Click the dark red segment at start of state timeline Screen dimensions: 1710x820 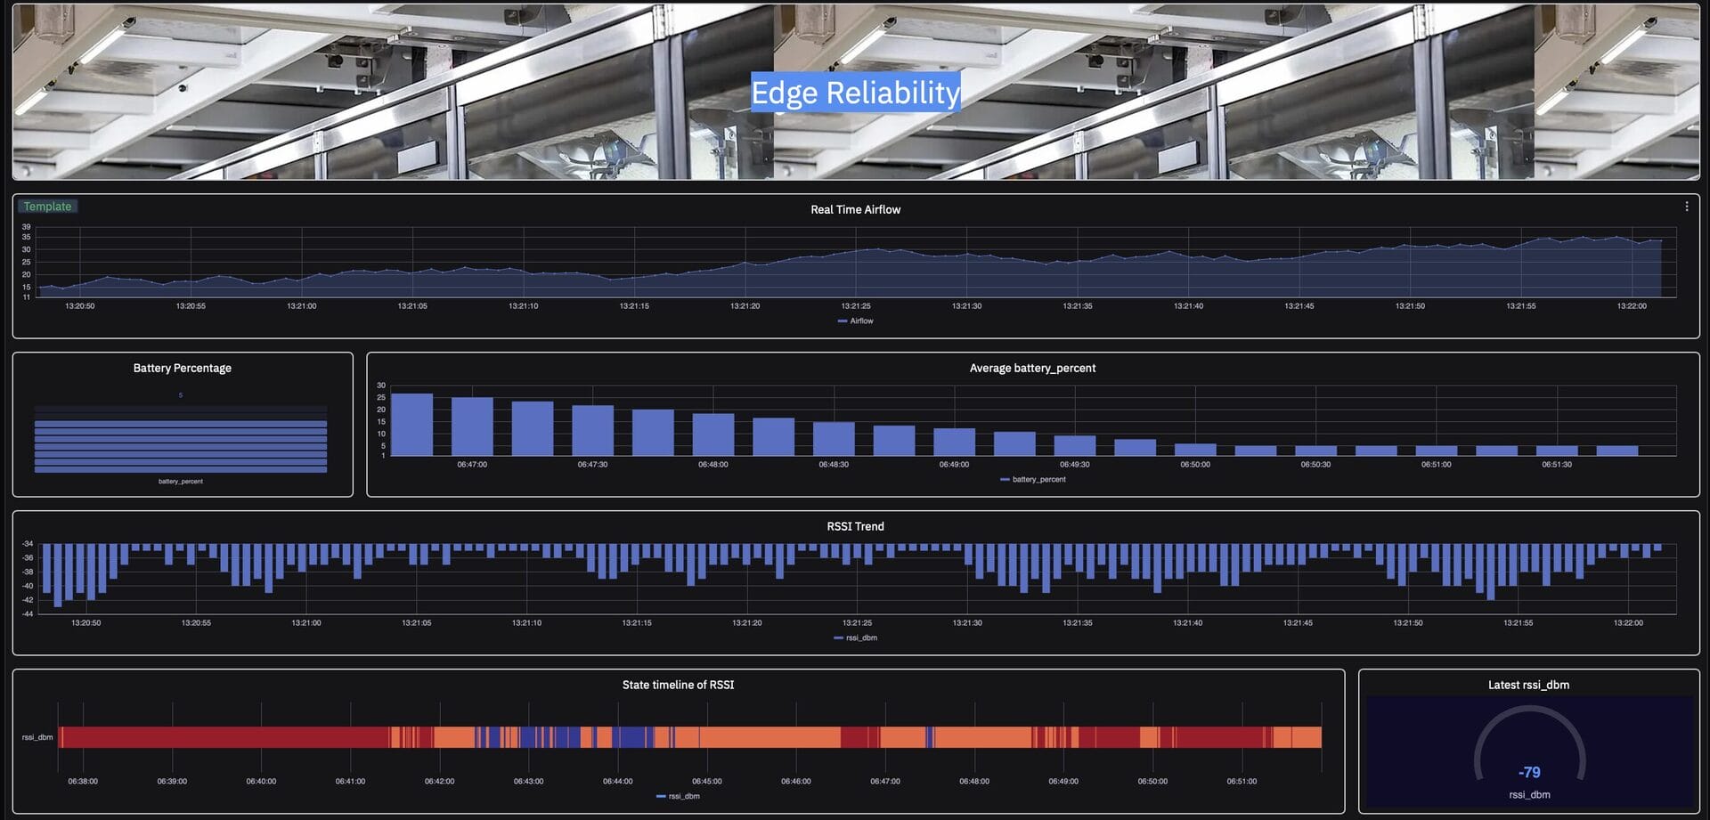click(x=223, y=737)
